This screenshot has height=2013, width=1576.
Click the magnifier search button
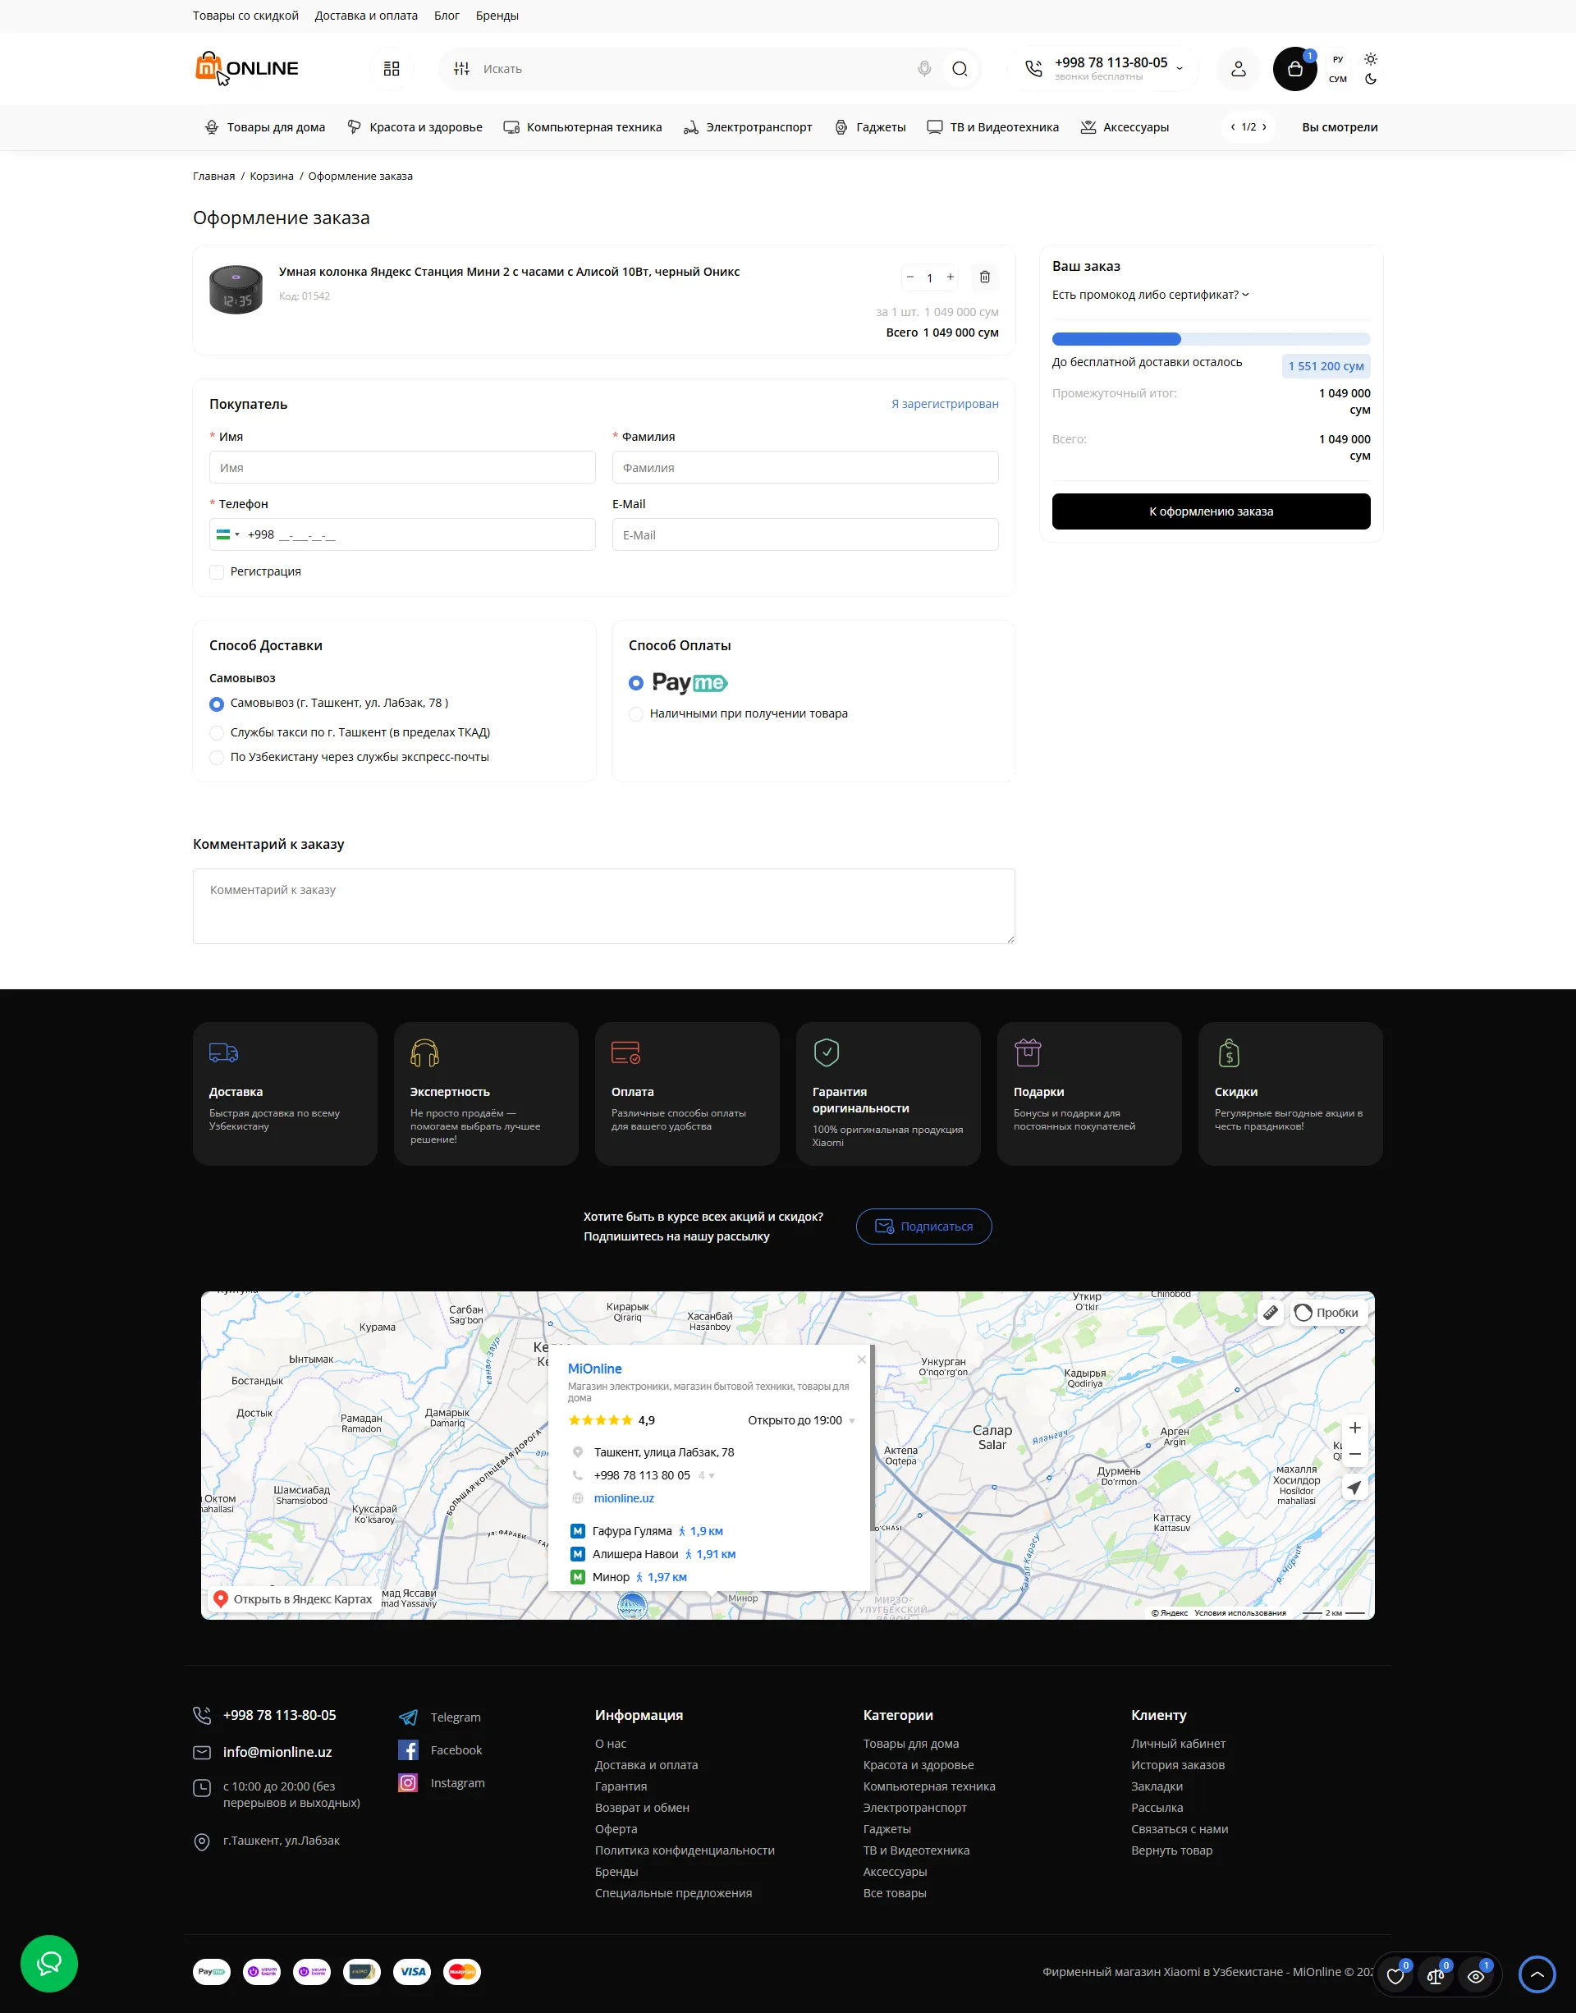(960, 69)
